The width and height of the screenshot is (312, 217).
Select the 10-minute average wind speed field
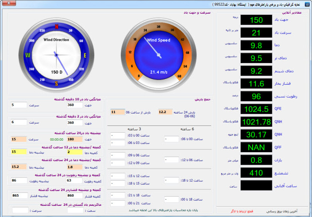[x=19, y=105]
